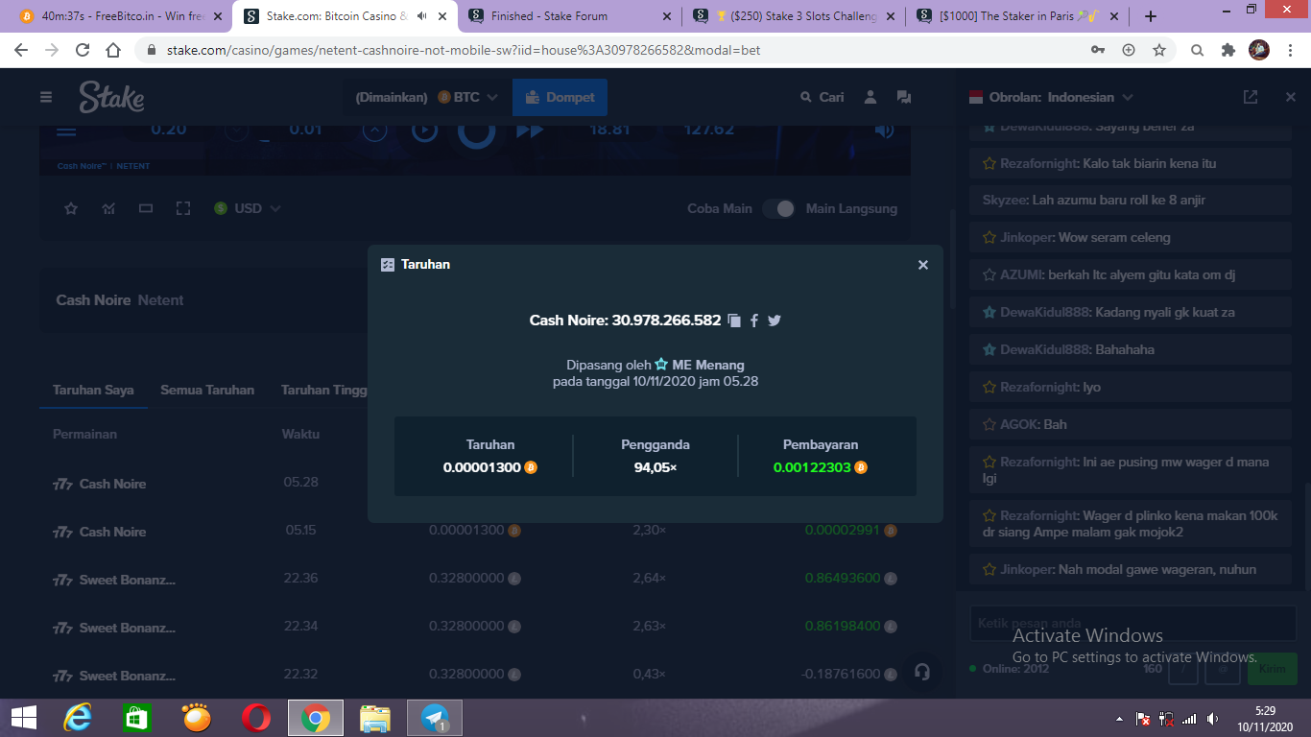Open File Explorer from the taskbar

375,718
